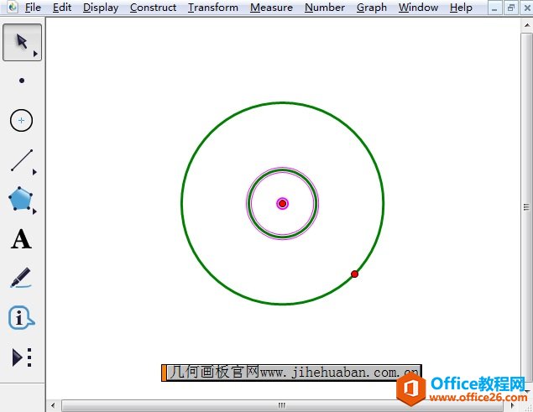Open the Display menu
533x412 pixels.
click(101, 8)
